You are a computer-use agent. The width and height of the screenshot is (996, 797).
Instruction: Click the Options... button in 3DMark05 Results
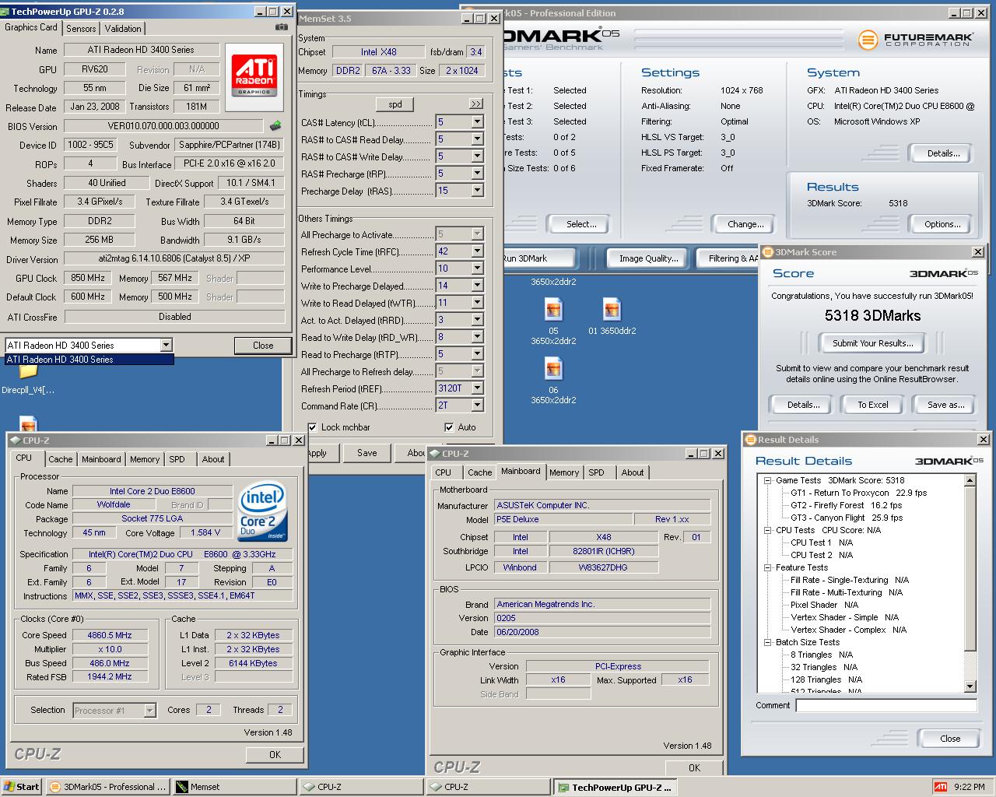point(942,224)
